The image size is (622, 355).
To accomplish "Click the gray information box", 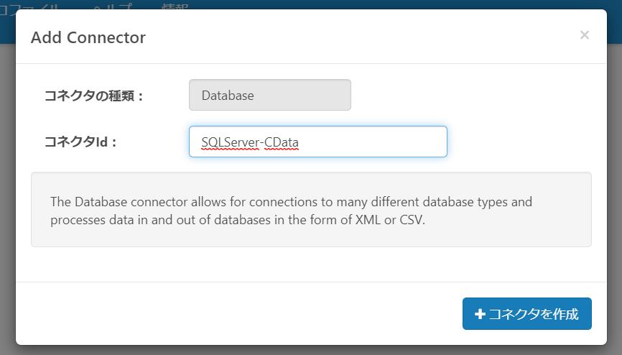I will click(311, 210).
